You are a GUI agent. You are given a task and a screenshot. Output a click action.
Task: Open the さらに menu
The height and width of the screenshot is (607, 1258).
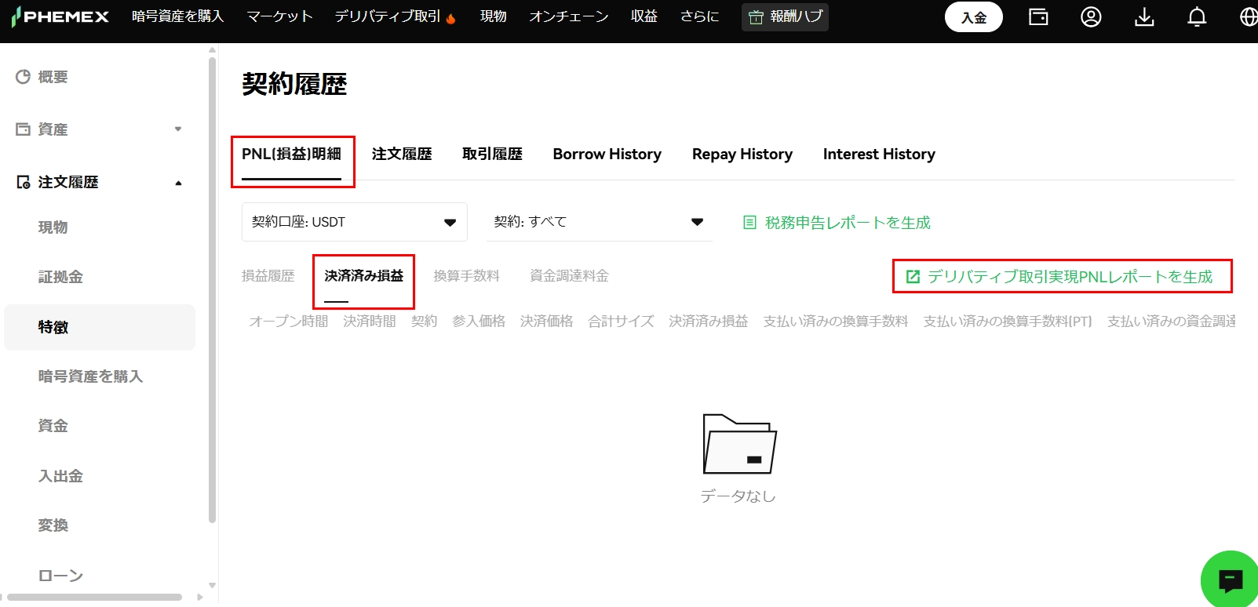700,16
